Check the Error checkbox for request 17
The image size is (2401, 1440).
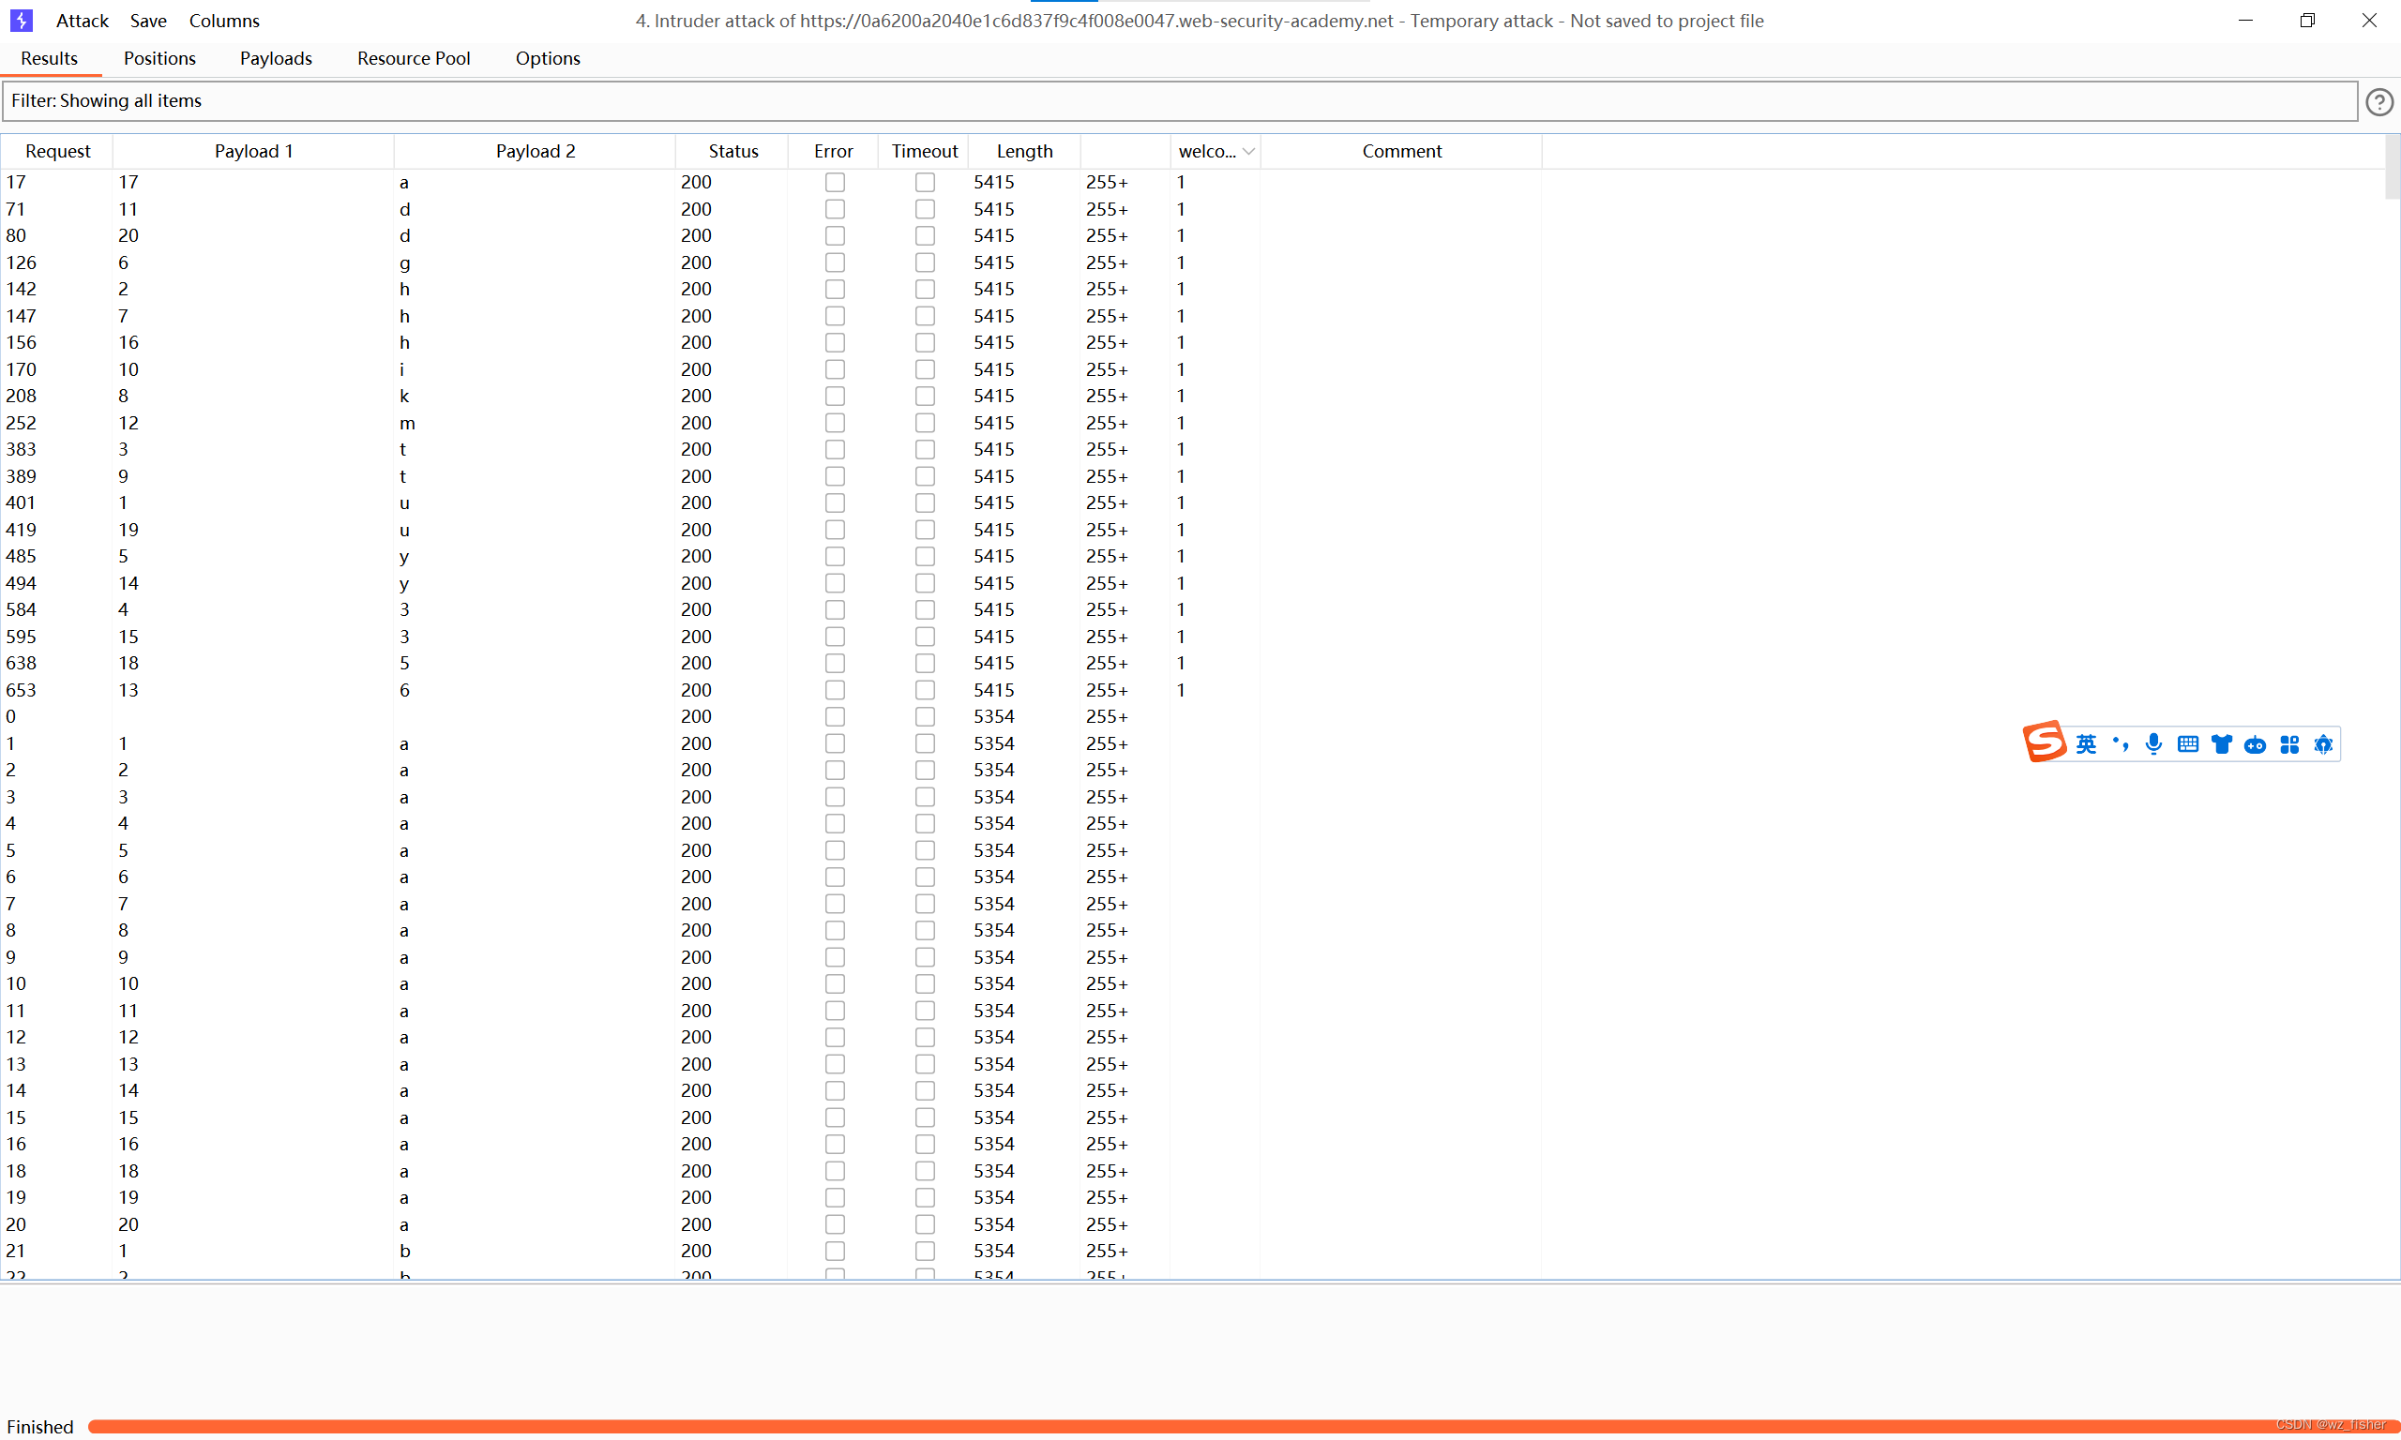click(836, 182)
